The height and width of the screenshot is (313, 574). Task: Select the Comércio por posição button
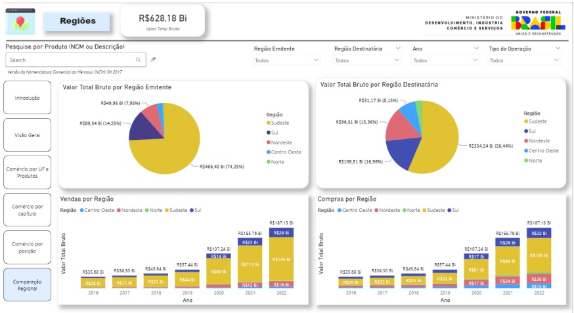click(27, 247)
